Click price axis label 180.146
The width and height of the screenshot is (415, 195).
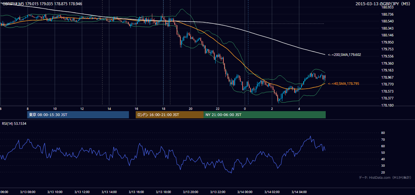point(387,35)
